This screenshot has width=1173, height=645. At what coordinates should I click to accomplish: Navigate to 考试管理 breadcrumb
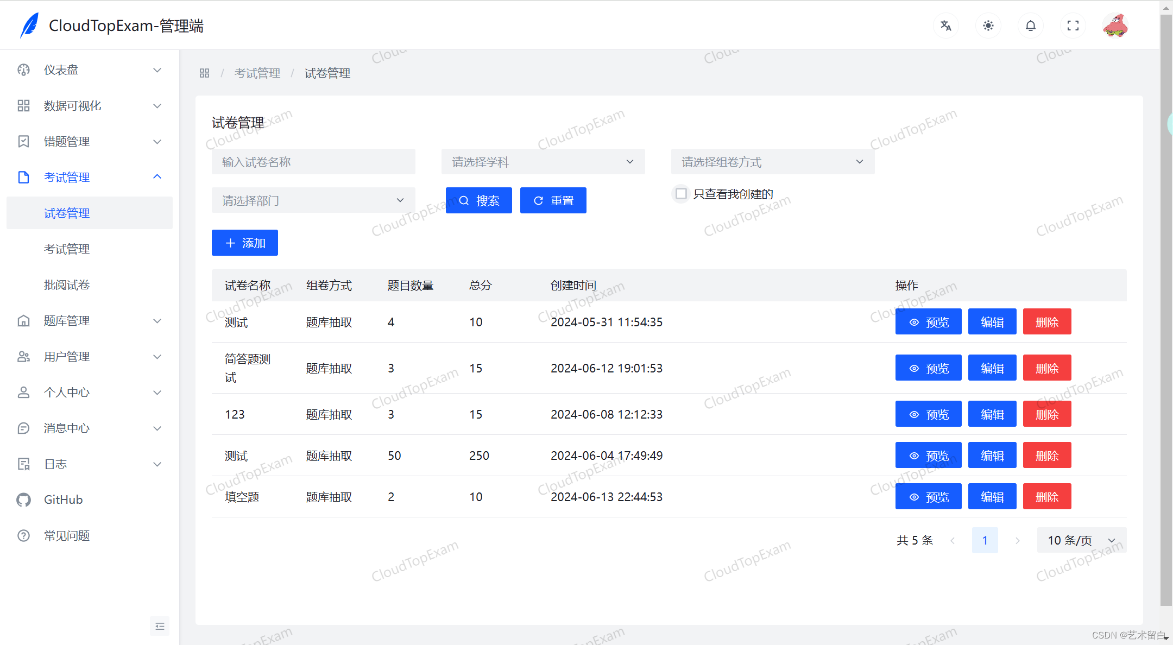pos(257,73)
